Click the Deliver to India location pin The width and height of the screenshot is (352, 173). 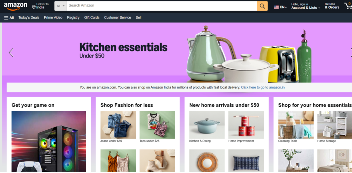(34, 7)
